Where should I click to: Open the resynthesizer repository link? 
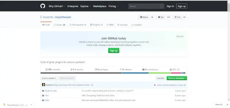click(x=63, y=17)
